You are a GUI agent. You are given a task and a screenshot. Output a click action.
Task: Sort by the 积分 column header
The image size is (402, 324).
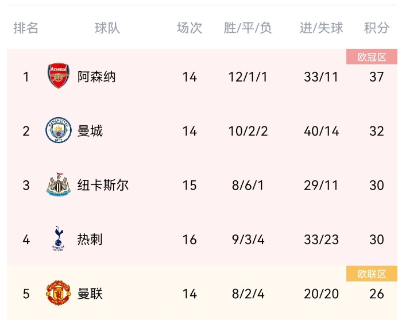tap(377, 28)
